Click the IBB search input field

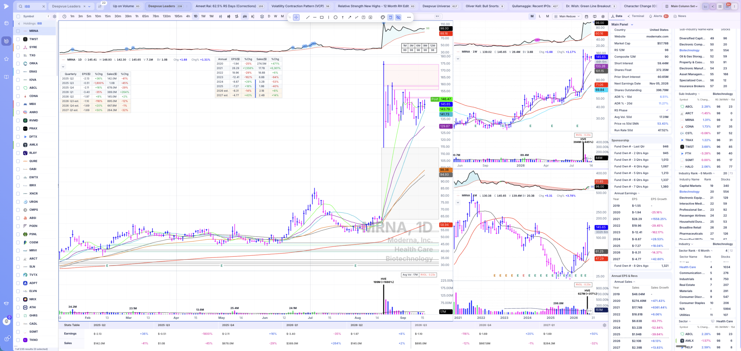(32, 6)
